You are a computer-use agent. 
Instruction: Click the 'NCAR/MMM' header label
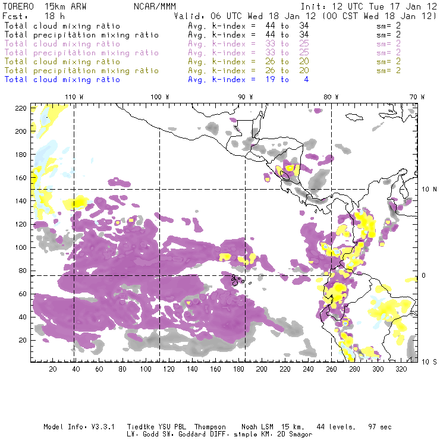(x=155, y=7)
